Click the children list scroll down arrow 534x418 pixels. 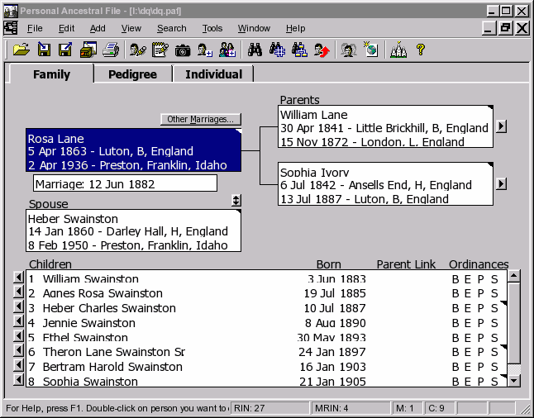(514, 381)
